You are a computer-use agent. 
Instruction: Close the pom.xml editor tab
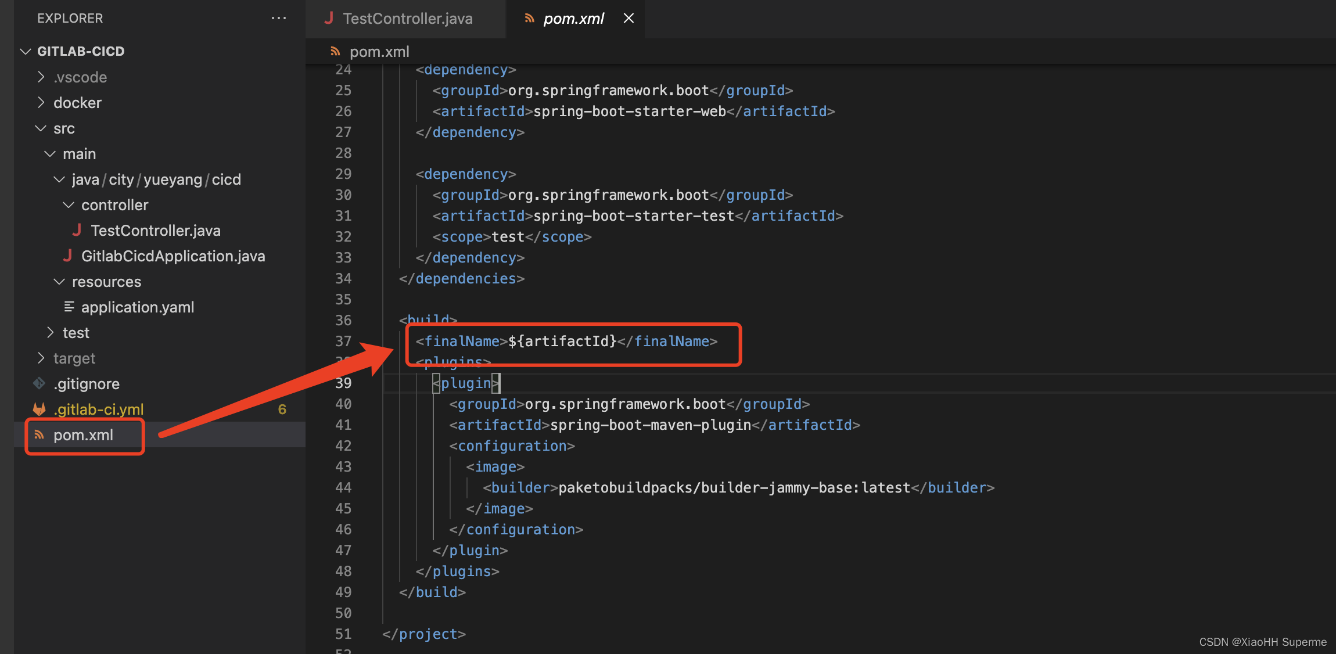(x=629, y=19)
